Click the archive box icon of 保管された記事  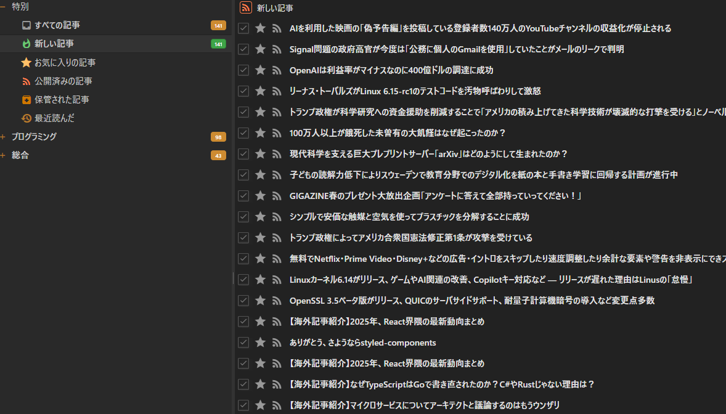(x=27, y=100)
